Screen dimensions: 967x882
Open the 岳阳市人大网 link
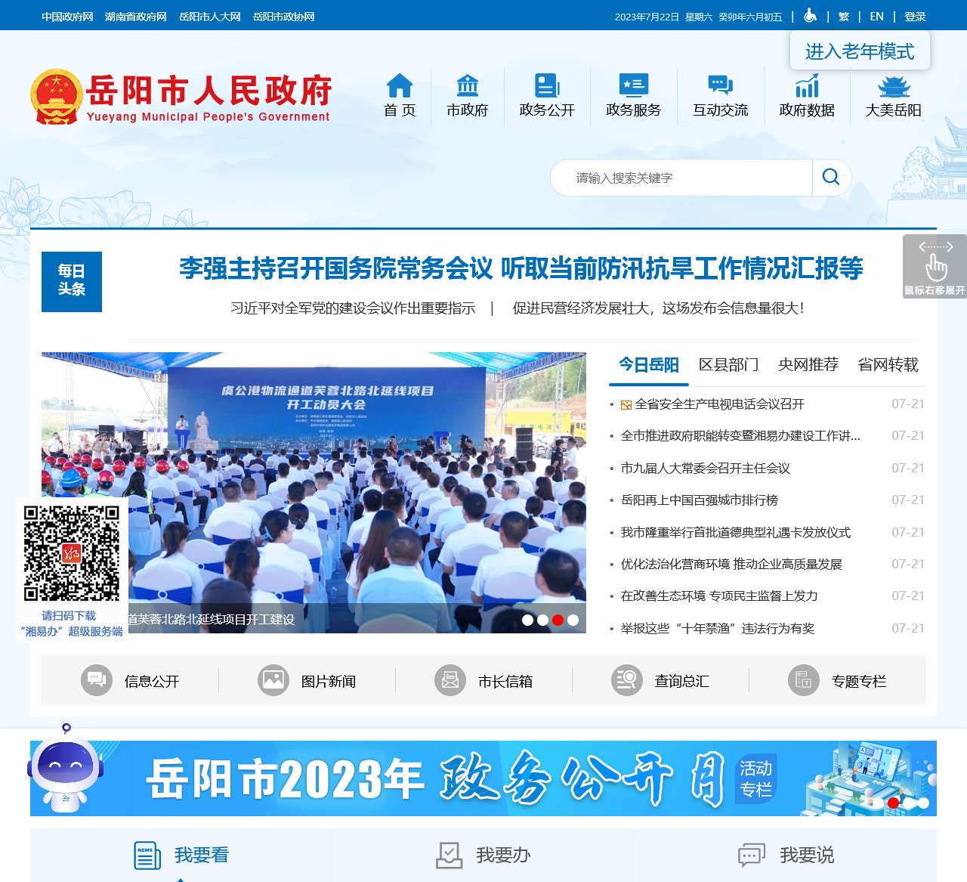pyautogui.click(x=210, y=17)
